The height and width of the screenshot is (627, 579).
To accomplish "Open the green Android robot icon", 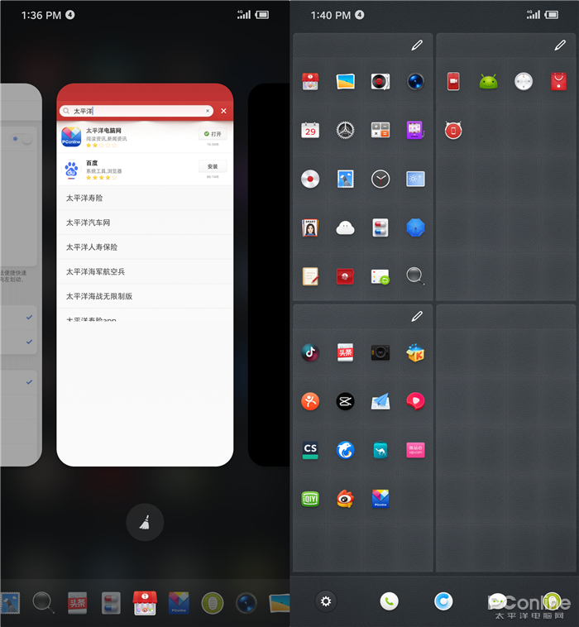I will pyautogui.click(x=488, y=82).
